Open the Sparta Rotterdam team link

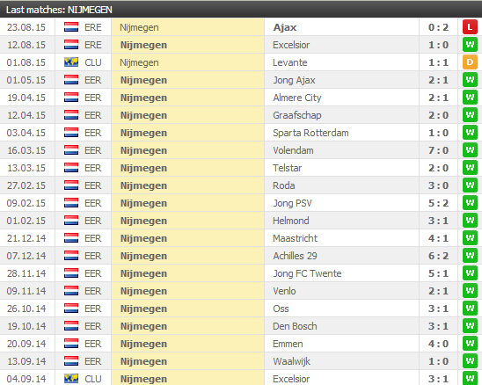pos(310,133)
